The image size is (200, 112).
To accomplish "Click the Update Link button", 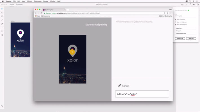I will (x=180, y=38).
